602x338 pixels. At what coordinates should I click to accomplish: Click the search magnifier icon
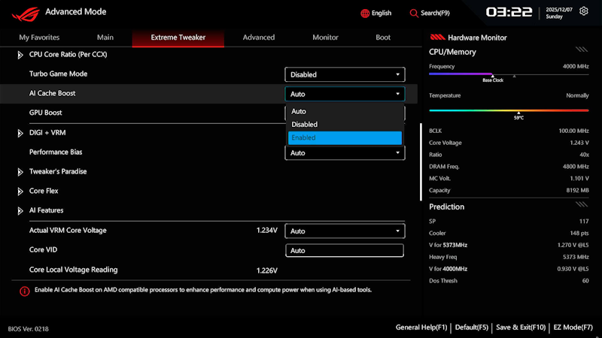pos(413,14)
